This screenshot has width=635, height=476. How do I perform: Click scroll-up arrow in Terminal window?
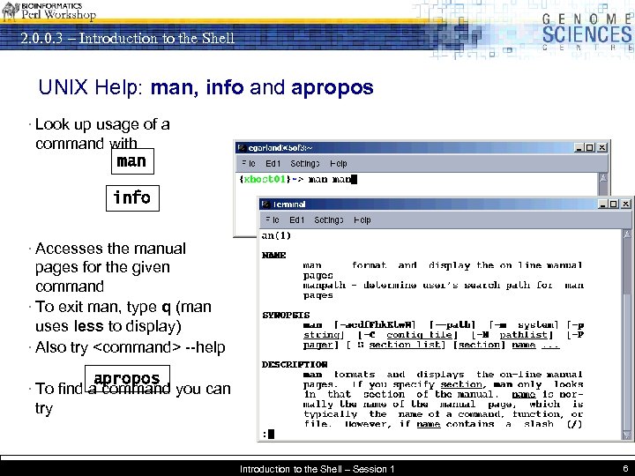click(627, 234)
